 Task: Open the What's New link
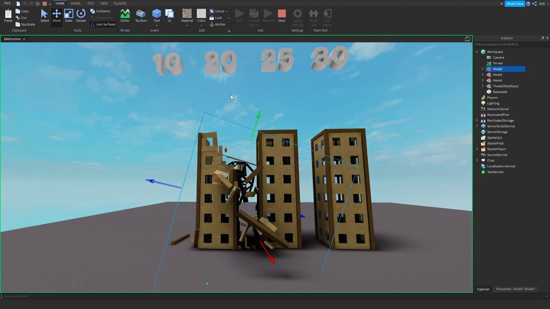(x=515, y=3)
